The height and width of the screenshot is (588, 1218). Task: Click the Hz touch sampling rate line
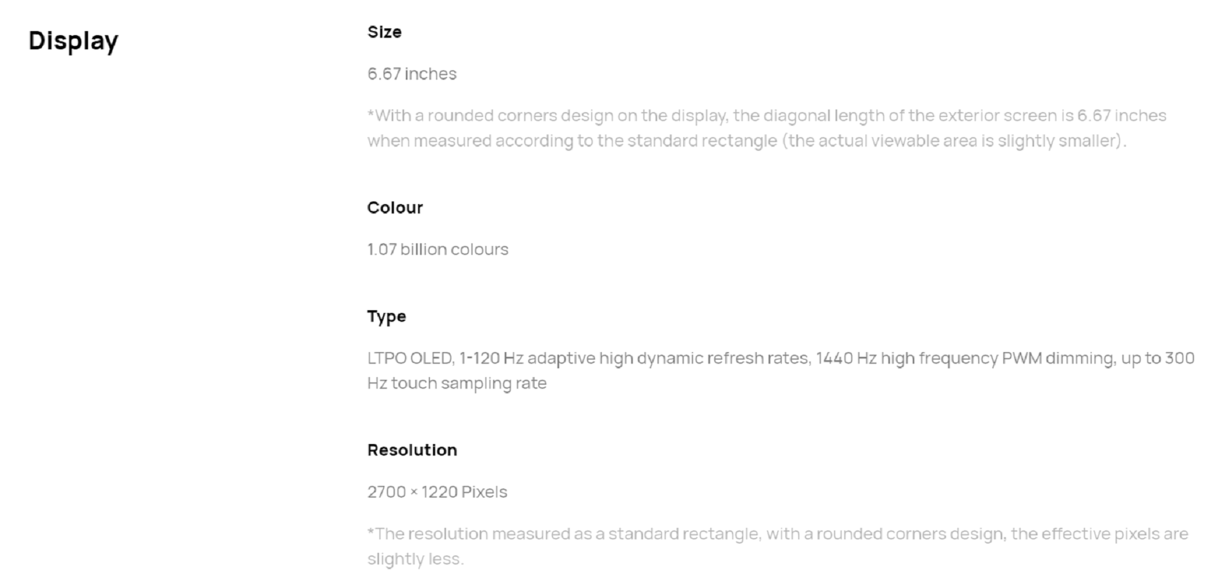(457, 383)
